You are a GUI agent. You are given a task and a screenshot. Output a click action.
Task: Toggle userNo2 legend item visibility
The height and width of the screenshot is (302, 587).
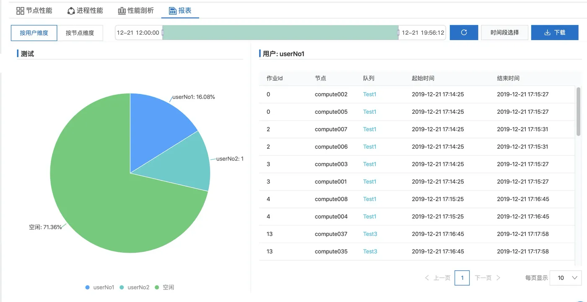tap(135, 287)
